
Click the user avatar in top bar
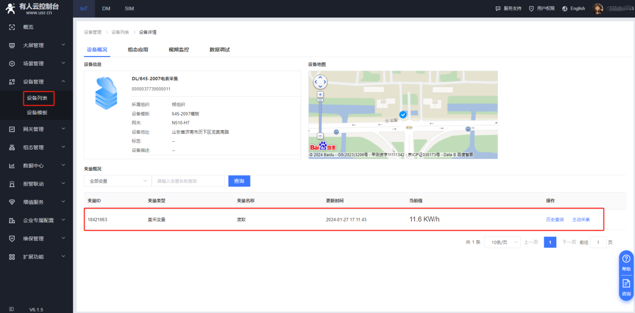(597, 9)
